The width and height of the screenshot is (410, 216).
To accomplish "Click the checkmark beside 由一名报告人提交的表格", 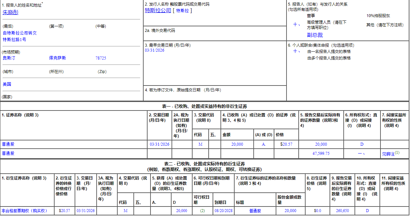I will point(296,51).
